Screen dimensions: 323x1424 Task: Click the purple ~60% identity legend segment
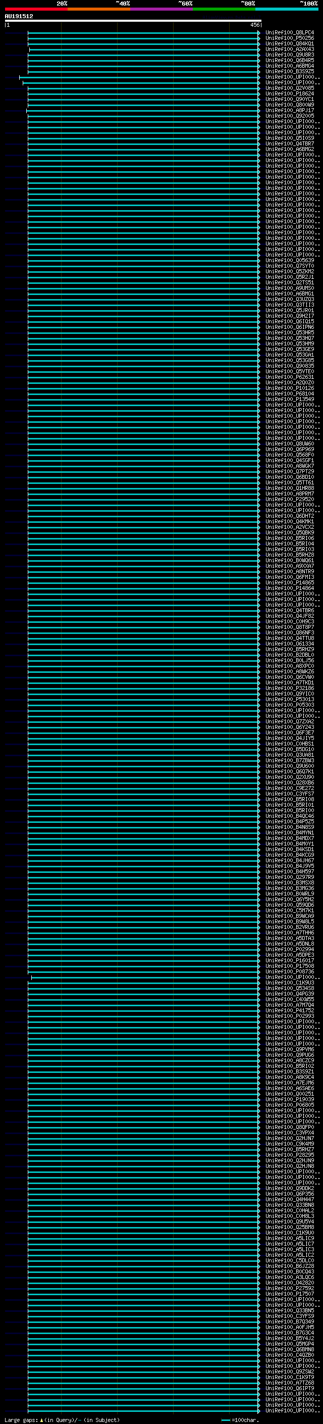click(x=162, y=9)
